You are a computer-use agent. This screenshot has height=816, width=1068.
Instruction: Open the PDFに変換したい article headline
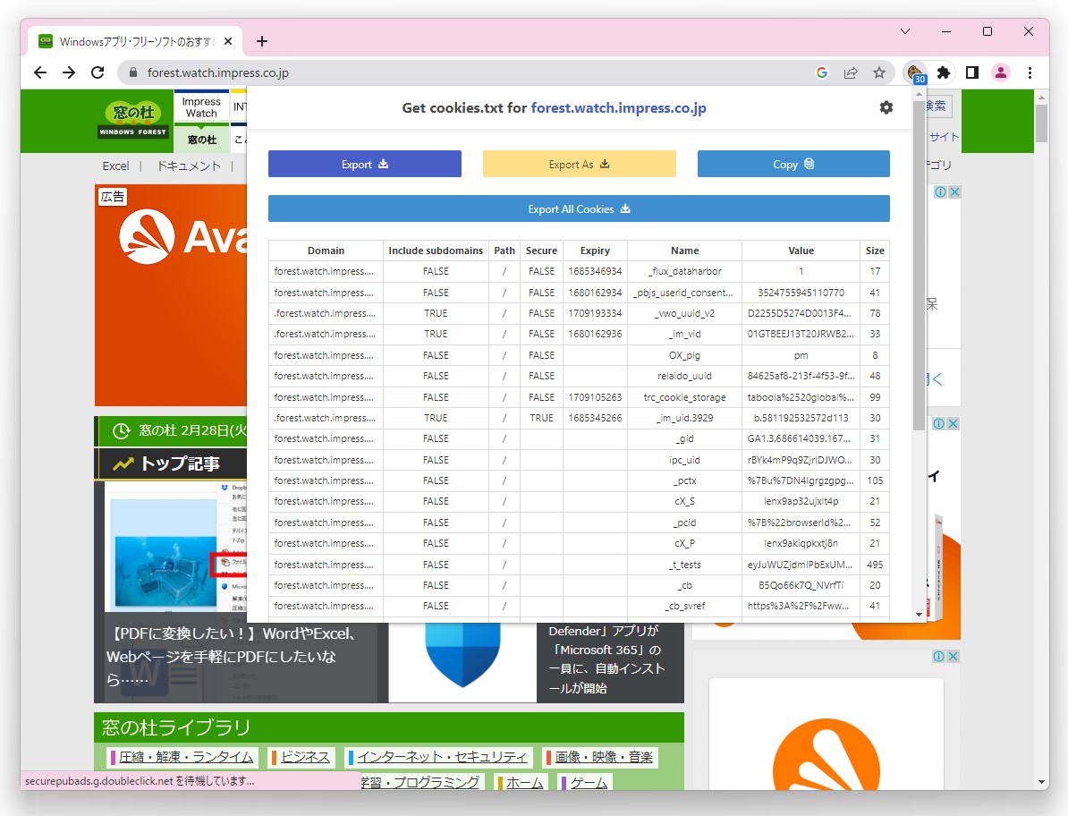tap(232, 656)
